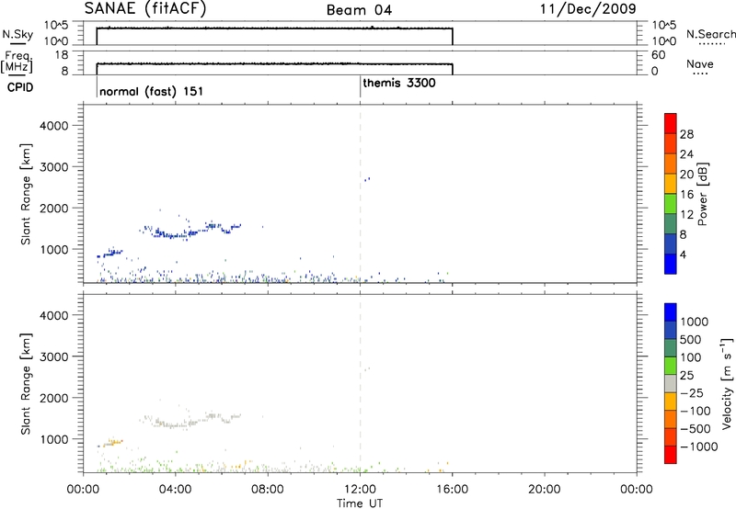This screenshot has width=736, height=509.
Task: Click the isolated echo near 2700 km in power panel
Action: [x=367, y=179]
